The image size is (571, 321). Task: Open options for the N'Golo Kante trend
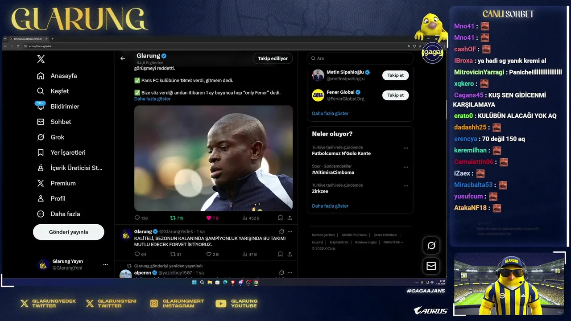pos(405,148)
